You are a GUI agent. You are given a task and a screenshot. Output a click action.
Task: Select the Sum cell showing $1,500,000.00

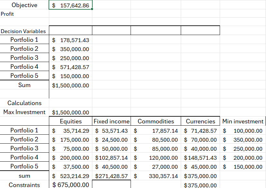[70, 85]
